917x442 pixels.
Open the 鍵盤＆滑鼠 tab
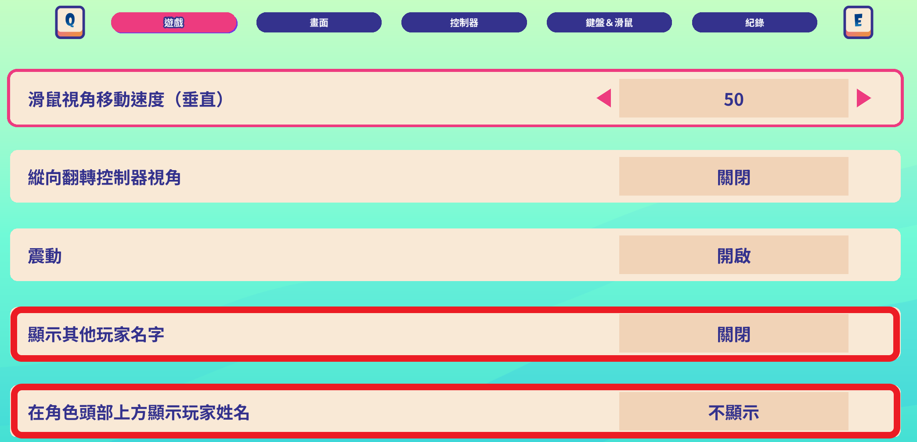609,22
